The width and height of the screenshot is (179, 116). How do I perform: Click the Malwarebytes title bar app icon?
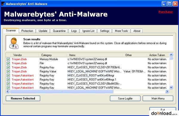[3, 4]
